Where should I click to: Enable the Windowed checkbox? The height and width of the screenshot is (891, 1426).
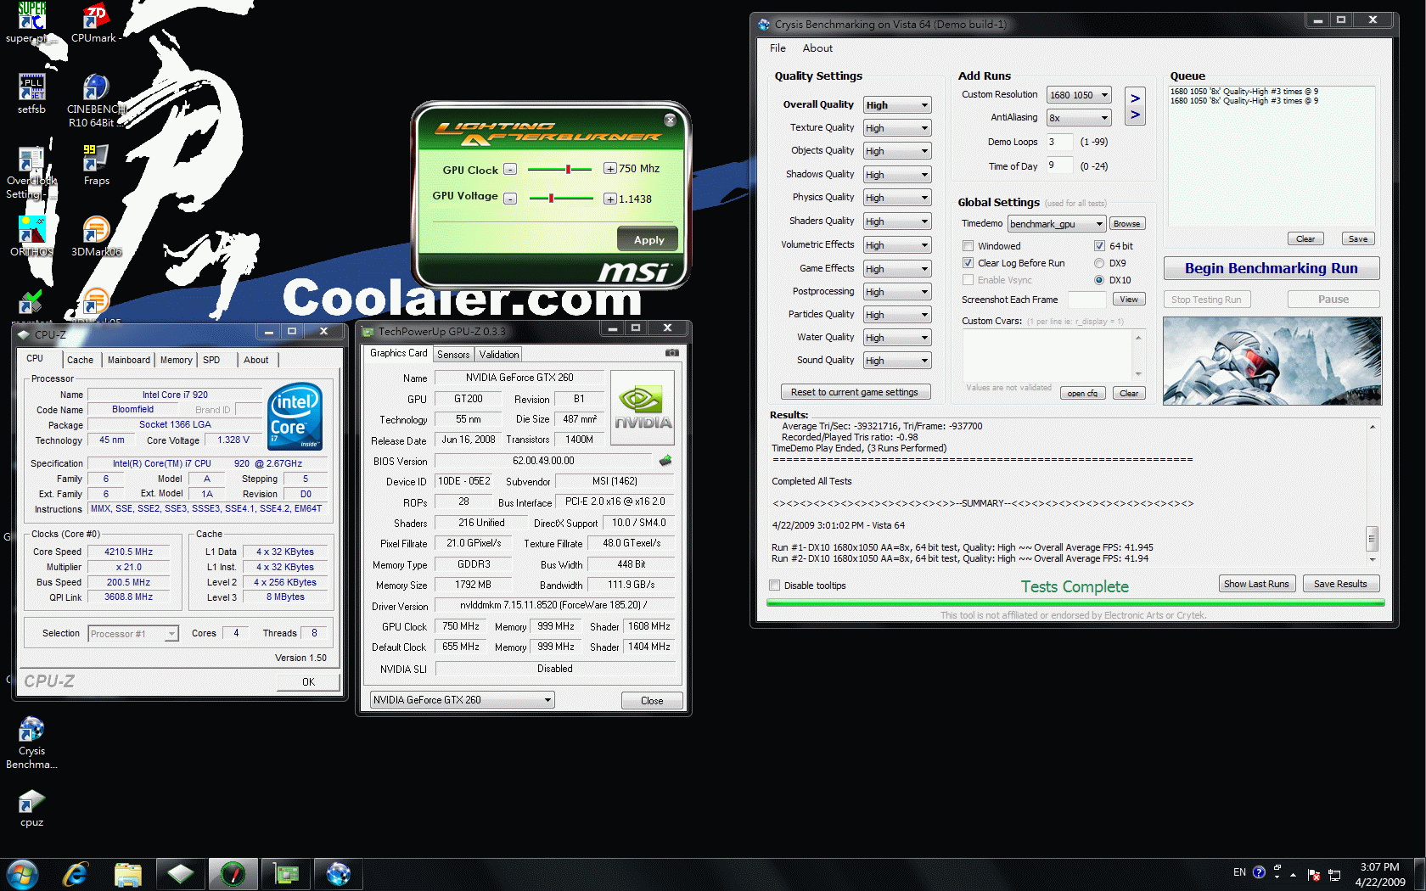click(968, 246)
